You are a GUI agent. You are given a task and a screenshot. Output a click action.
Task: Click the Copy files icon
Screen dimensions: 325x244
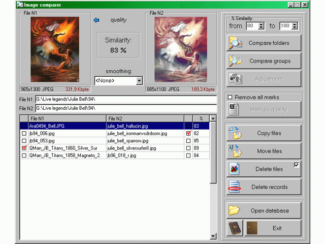point(235,133)
